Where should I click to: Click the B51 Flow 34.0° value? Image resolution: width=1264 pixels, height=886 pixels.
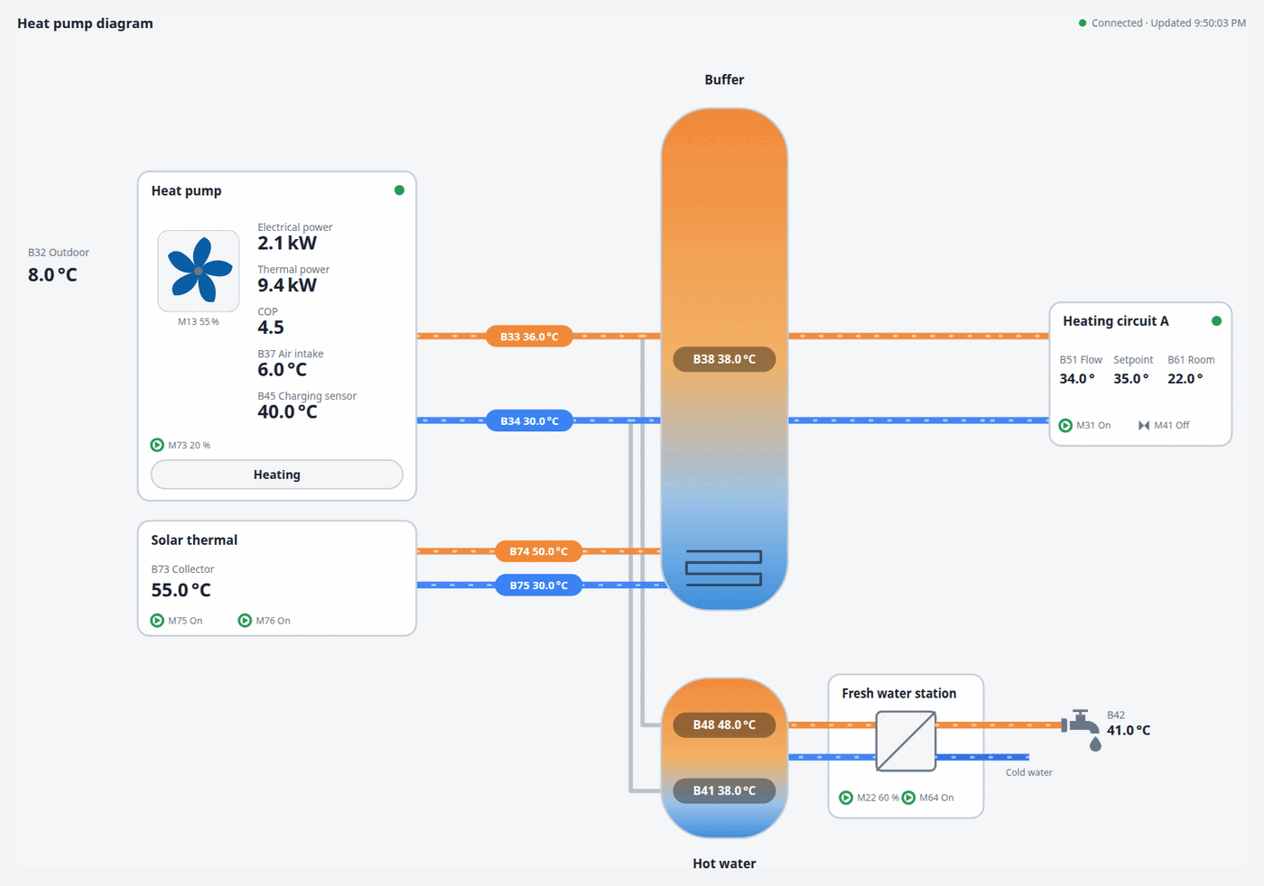tap(1077, 379)
